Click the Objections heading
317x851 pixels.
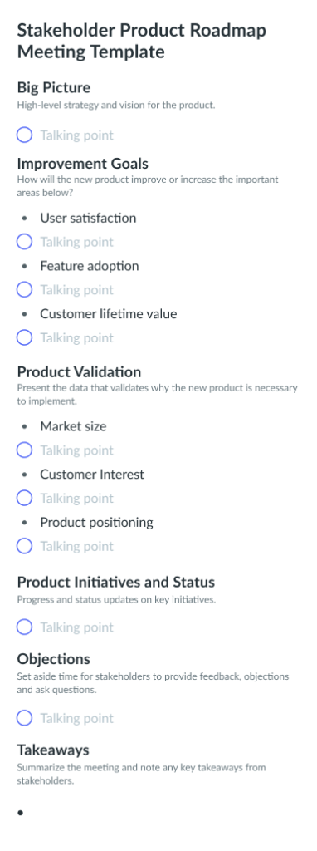pos(54,659)
